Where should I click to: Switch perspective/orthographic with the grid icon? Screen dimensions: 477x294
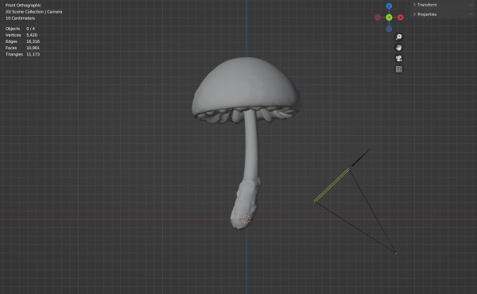point(398,69)
